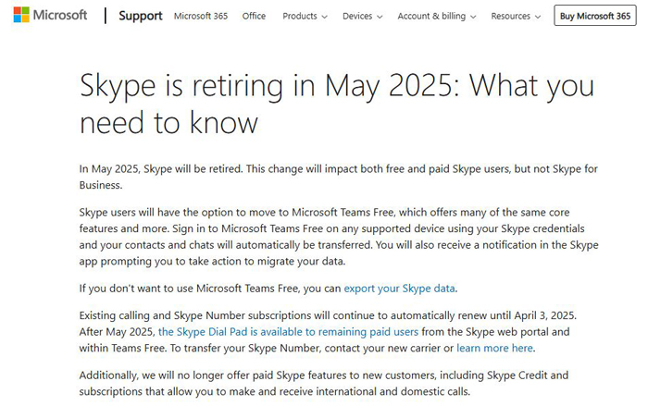Open the export your Skype data link

click(x=400, y=289)
